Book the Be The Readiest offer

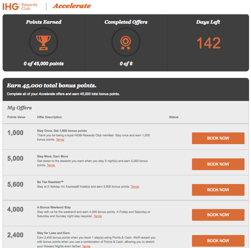[218, 190]
